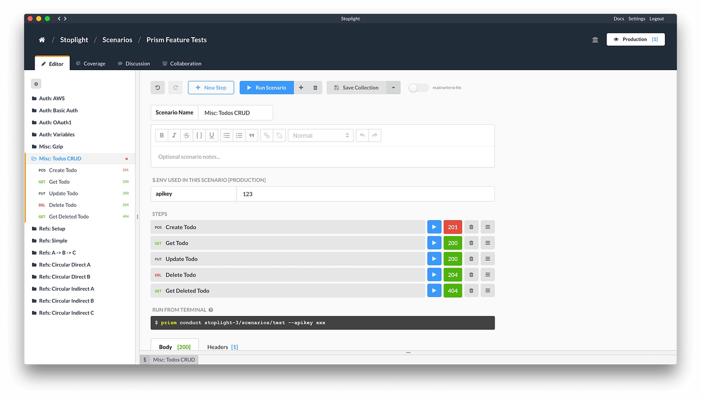Click the undo arrow above New Step
The width and height of the screenshot is (701, 399).
click(157, 87)
